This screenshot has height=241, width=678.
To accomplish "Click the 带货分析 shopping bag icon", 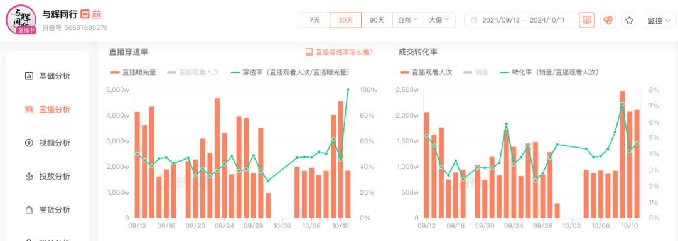I will (29, 210).
